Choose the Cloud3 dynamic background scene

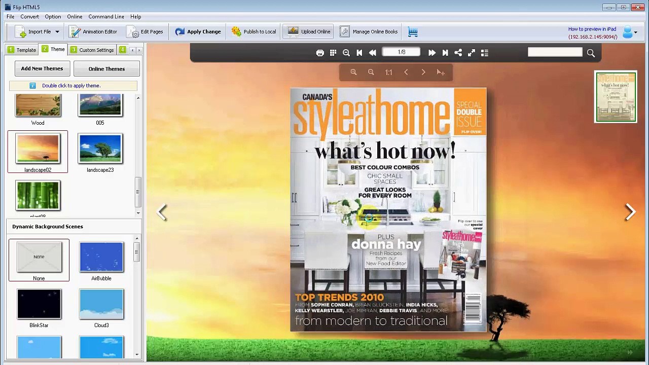click(101, 304)
